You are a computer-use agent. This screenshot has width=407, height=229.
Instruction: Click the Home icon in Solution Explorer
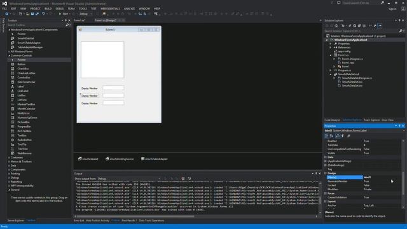[x=336, y=25]
